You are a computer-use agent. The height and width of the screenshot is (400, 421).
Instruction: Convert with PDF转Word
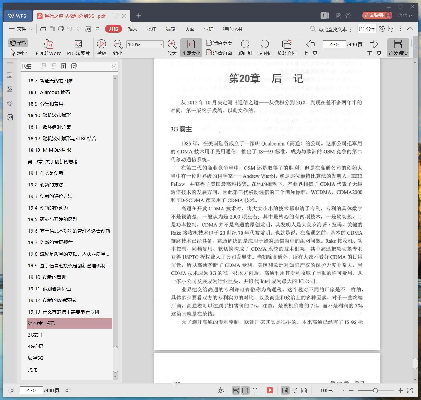coord(48,48)
